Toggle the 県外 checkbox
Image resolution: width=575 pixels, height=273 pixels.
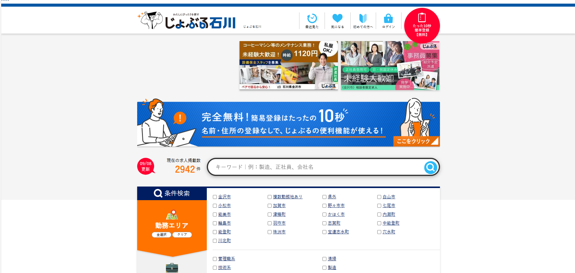pos(324,197)
